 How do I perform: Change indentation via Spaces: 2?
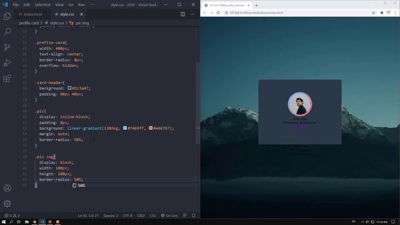click(x=111, y=216)
